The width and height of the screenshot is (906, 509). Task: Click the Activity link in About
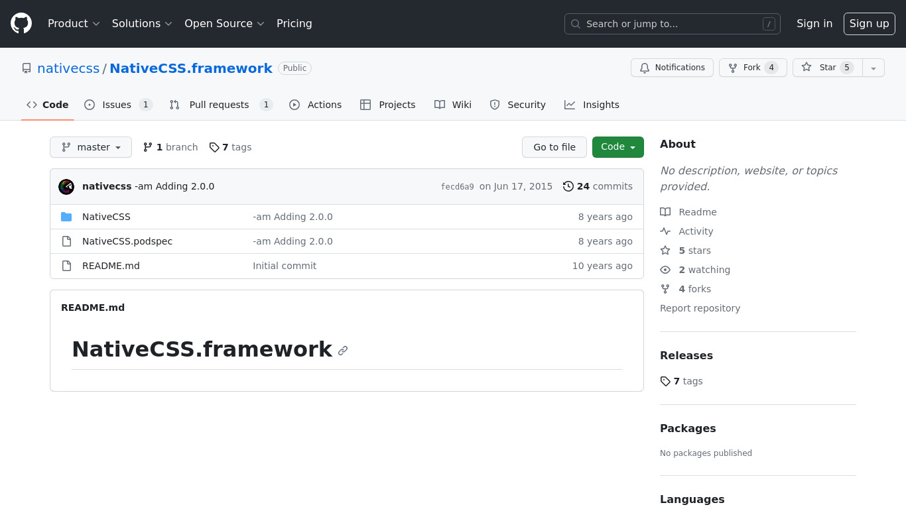(x=686, y=231)
